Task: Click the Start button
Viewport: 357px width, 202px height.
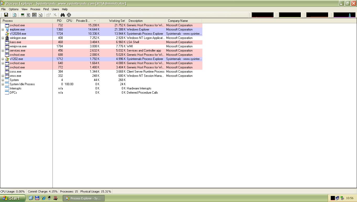Action: click(13, 198)
